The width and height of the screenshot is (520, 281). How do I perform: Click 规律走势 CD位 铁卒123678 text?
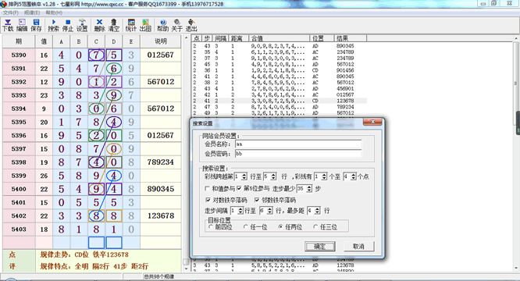pos(84,254)
